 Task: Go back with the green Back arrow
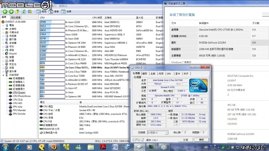(x=5, y=12)
